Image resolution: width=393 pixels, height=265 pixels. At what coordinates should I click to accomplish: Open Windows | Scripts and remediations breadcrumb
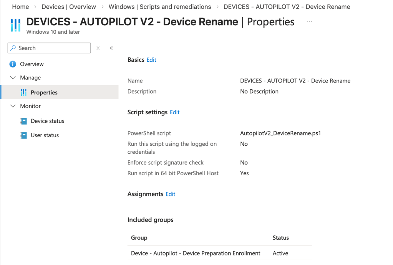tap(160, 7)
